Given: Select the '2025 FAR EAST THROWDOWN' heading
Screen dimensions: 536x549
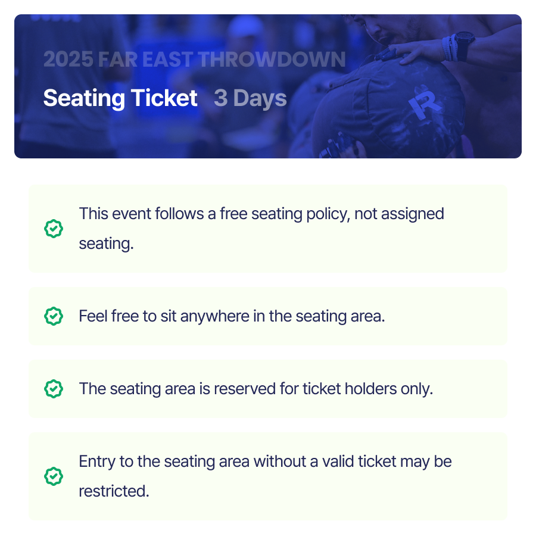Looking at the screenshot, I should click(195, 59).
